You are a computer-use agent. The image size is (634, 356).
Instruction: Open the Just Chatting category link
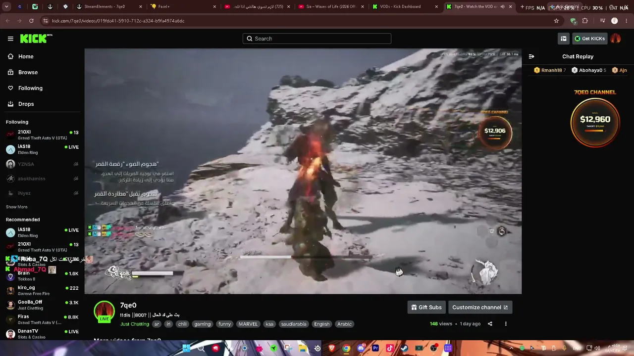click(x=135, y=324)
